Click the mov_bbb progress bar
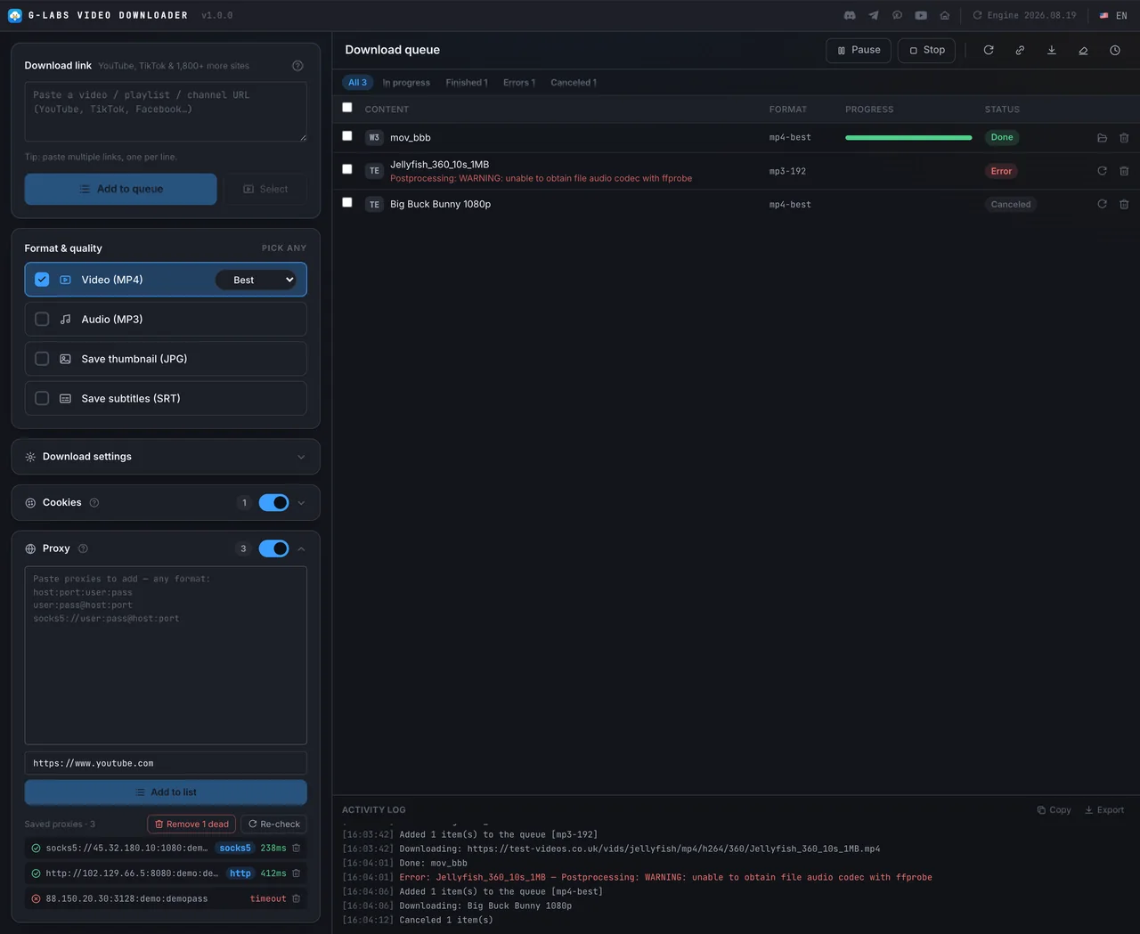This screenshot has width=1140, height=934. click(908, 138)
